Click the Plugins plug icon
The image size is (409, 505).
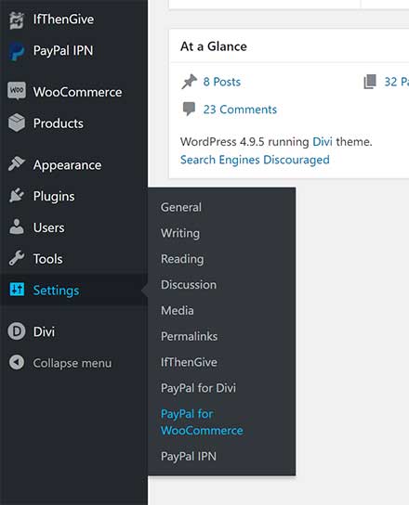click(x=17, y=195)
